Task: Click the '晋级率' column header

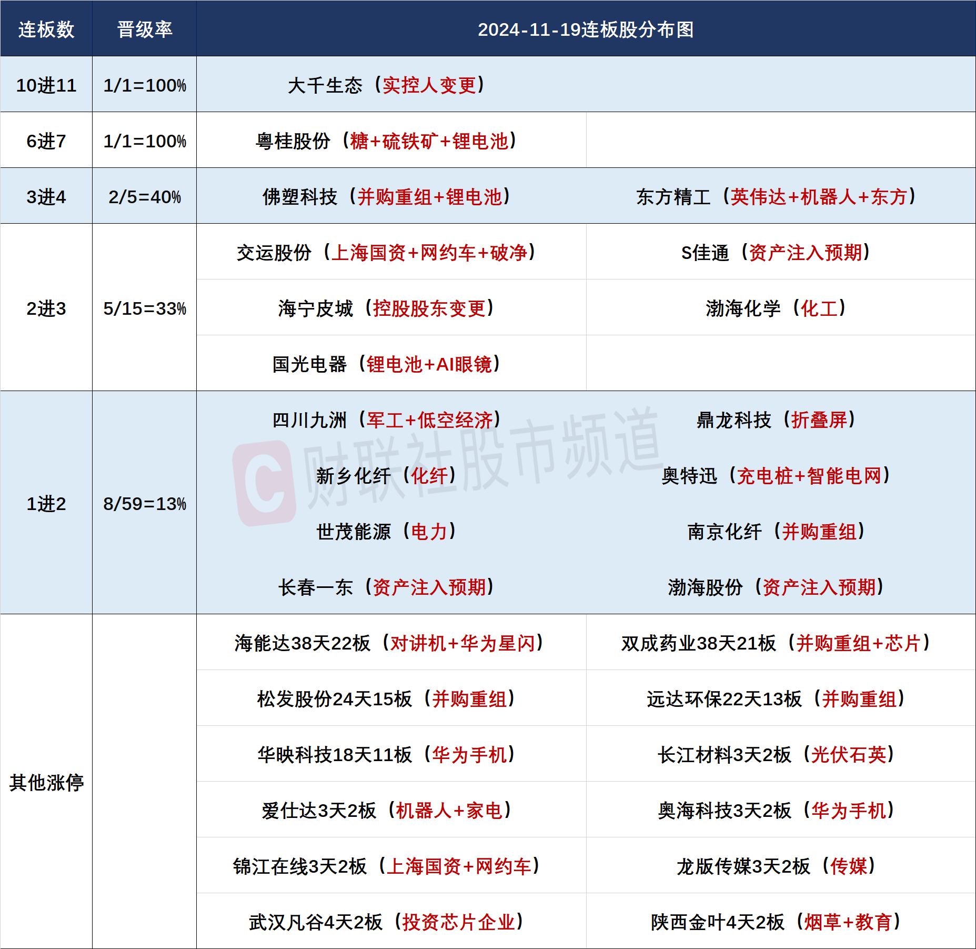Action: (145, 29)
